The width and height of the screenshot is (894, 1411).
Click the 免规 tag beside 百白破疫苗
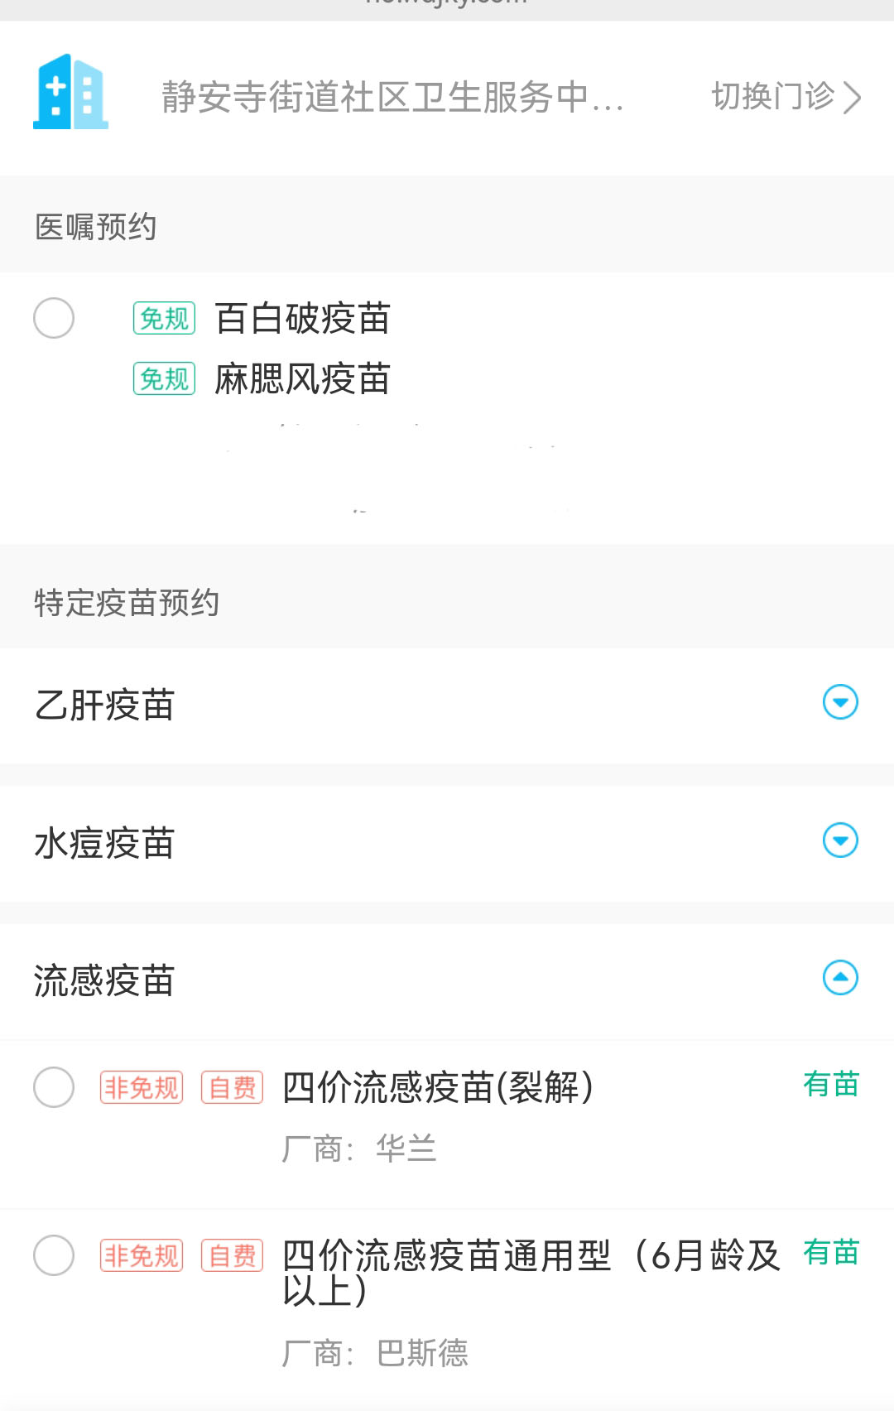pyautogui.click(x=164, y=318)
